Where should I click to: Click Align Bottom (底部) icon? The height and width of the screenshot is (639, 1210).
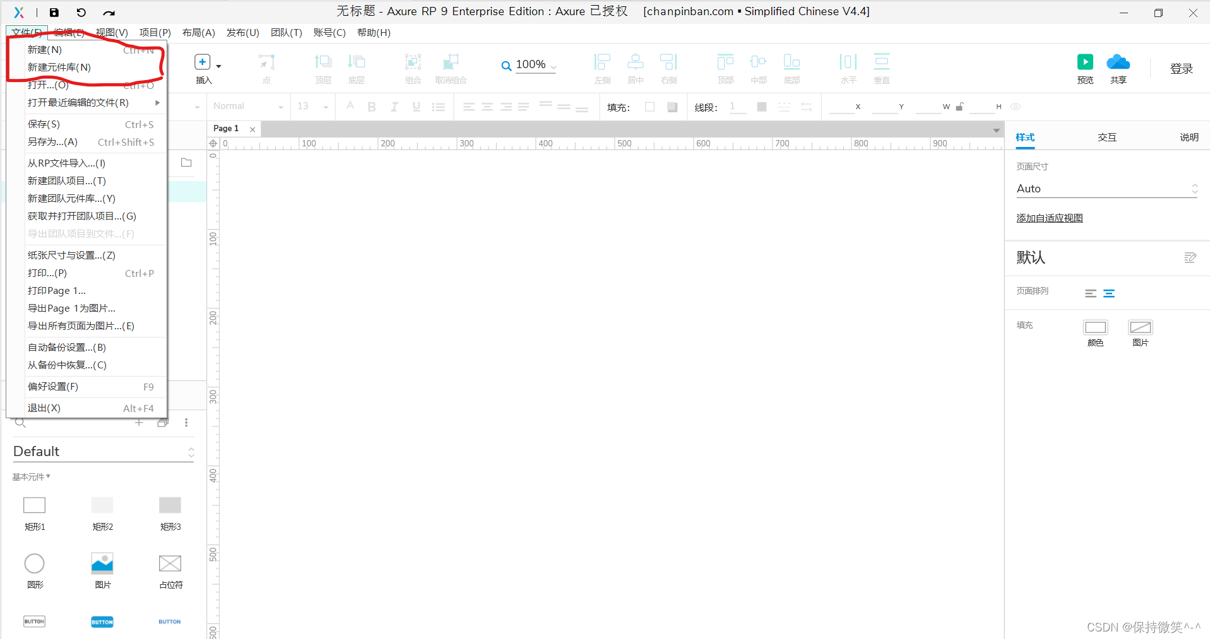[792, 62]
